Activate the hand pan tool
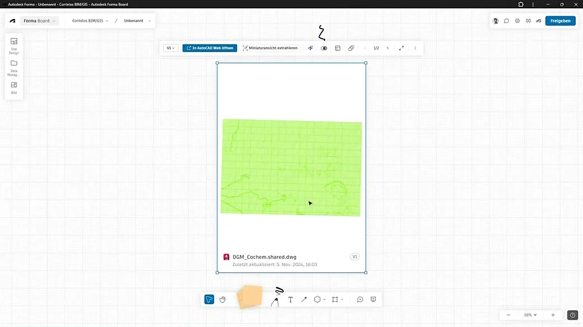This screenshot has width=583, height=327. (x=223, y=300)
